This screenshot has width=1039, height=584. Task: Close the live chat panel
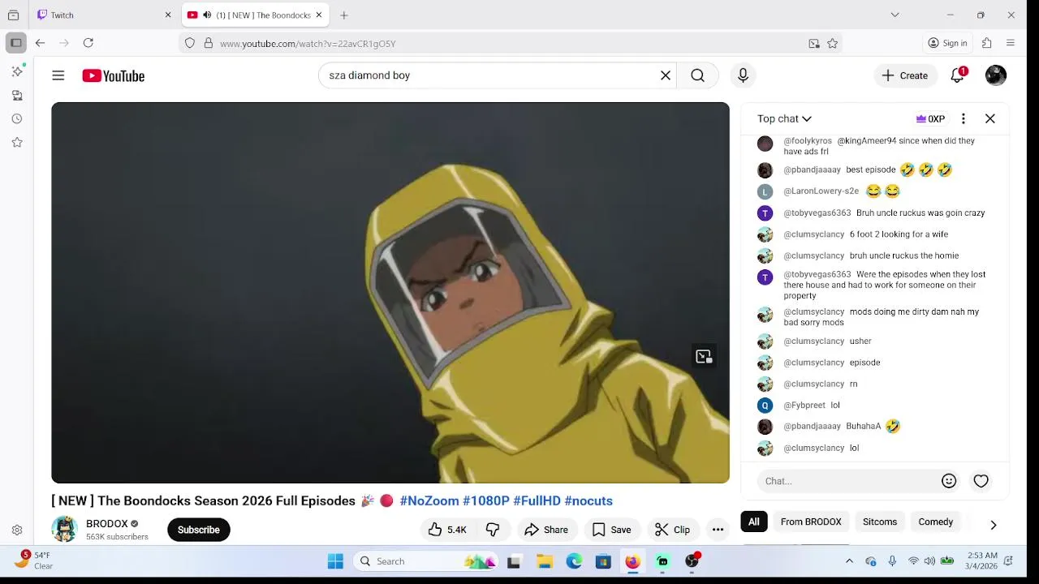[x=990, y=118]
